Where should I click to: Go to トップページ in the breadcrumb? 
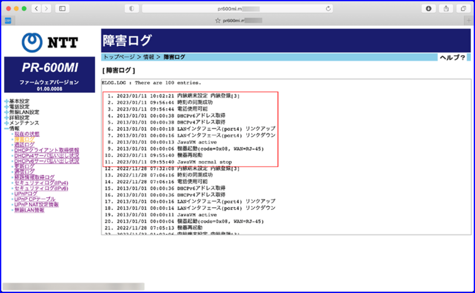pos(119,57)
